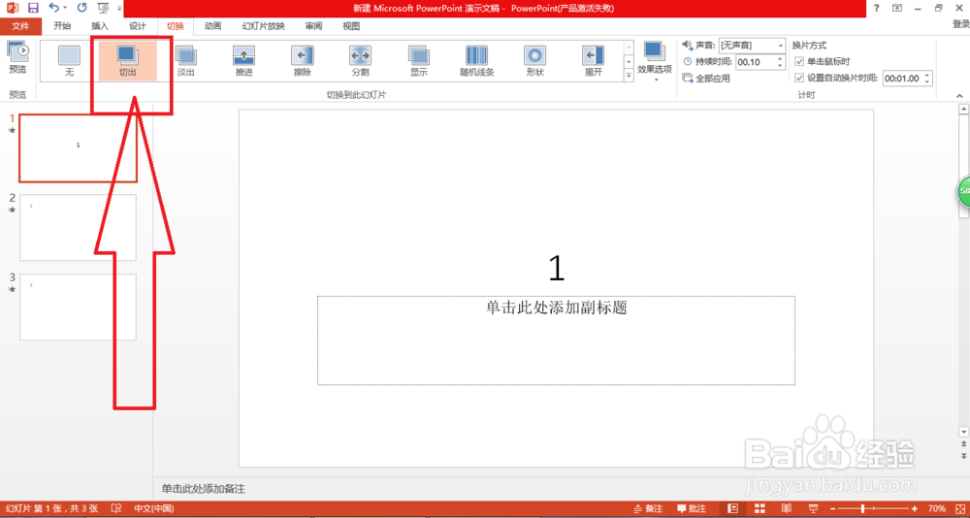The image size is (970, 518).
Task: Open the Undo history dropdown arrow
Action: (65, 8)
